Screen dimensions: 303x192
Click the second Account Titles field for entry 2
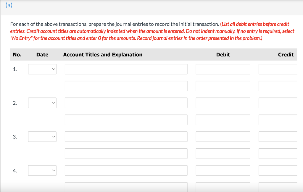126,119
